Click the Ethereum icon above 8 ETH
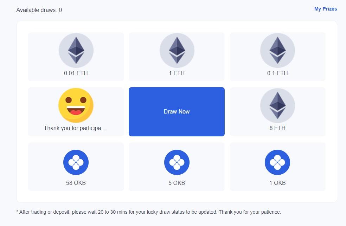 click(277, 105)
